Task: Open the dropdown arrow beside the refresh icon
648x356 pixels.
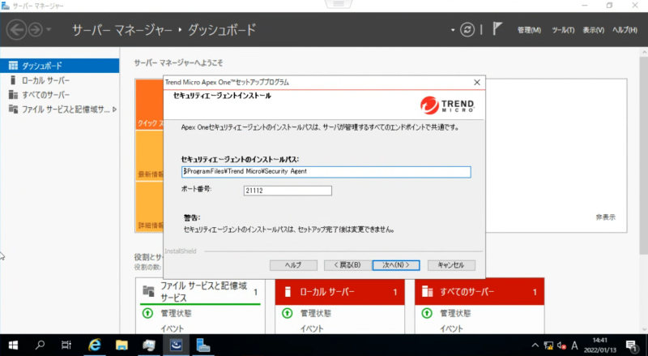Action: (x=453, y=30)
